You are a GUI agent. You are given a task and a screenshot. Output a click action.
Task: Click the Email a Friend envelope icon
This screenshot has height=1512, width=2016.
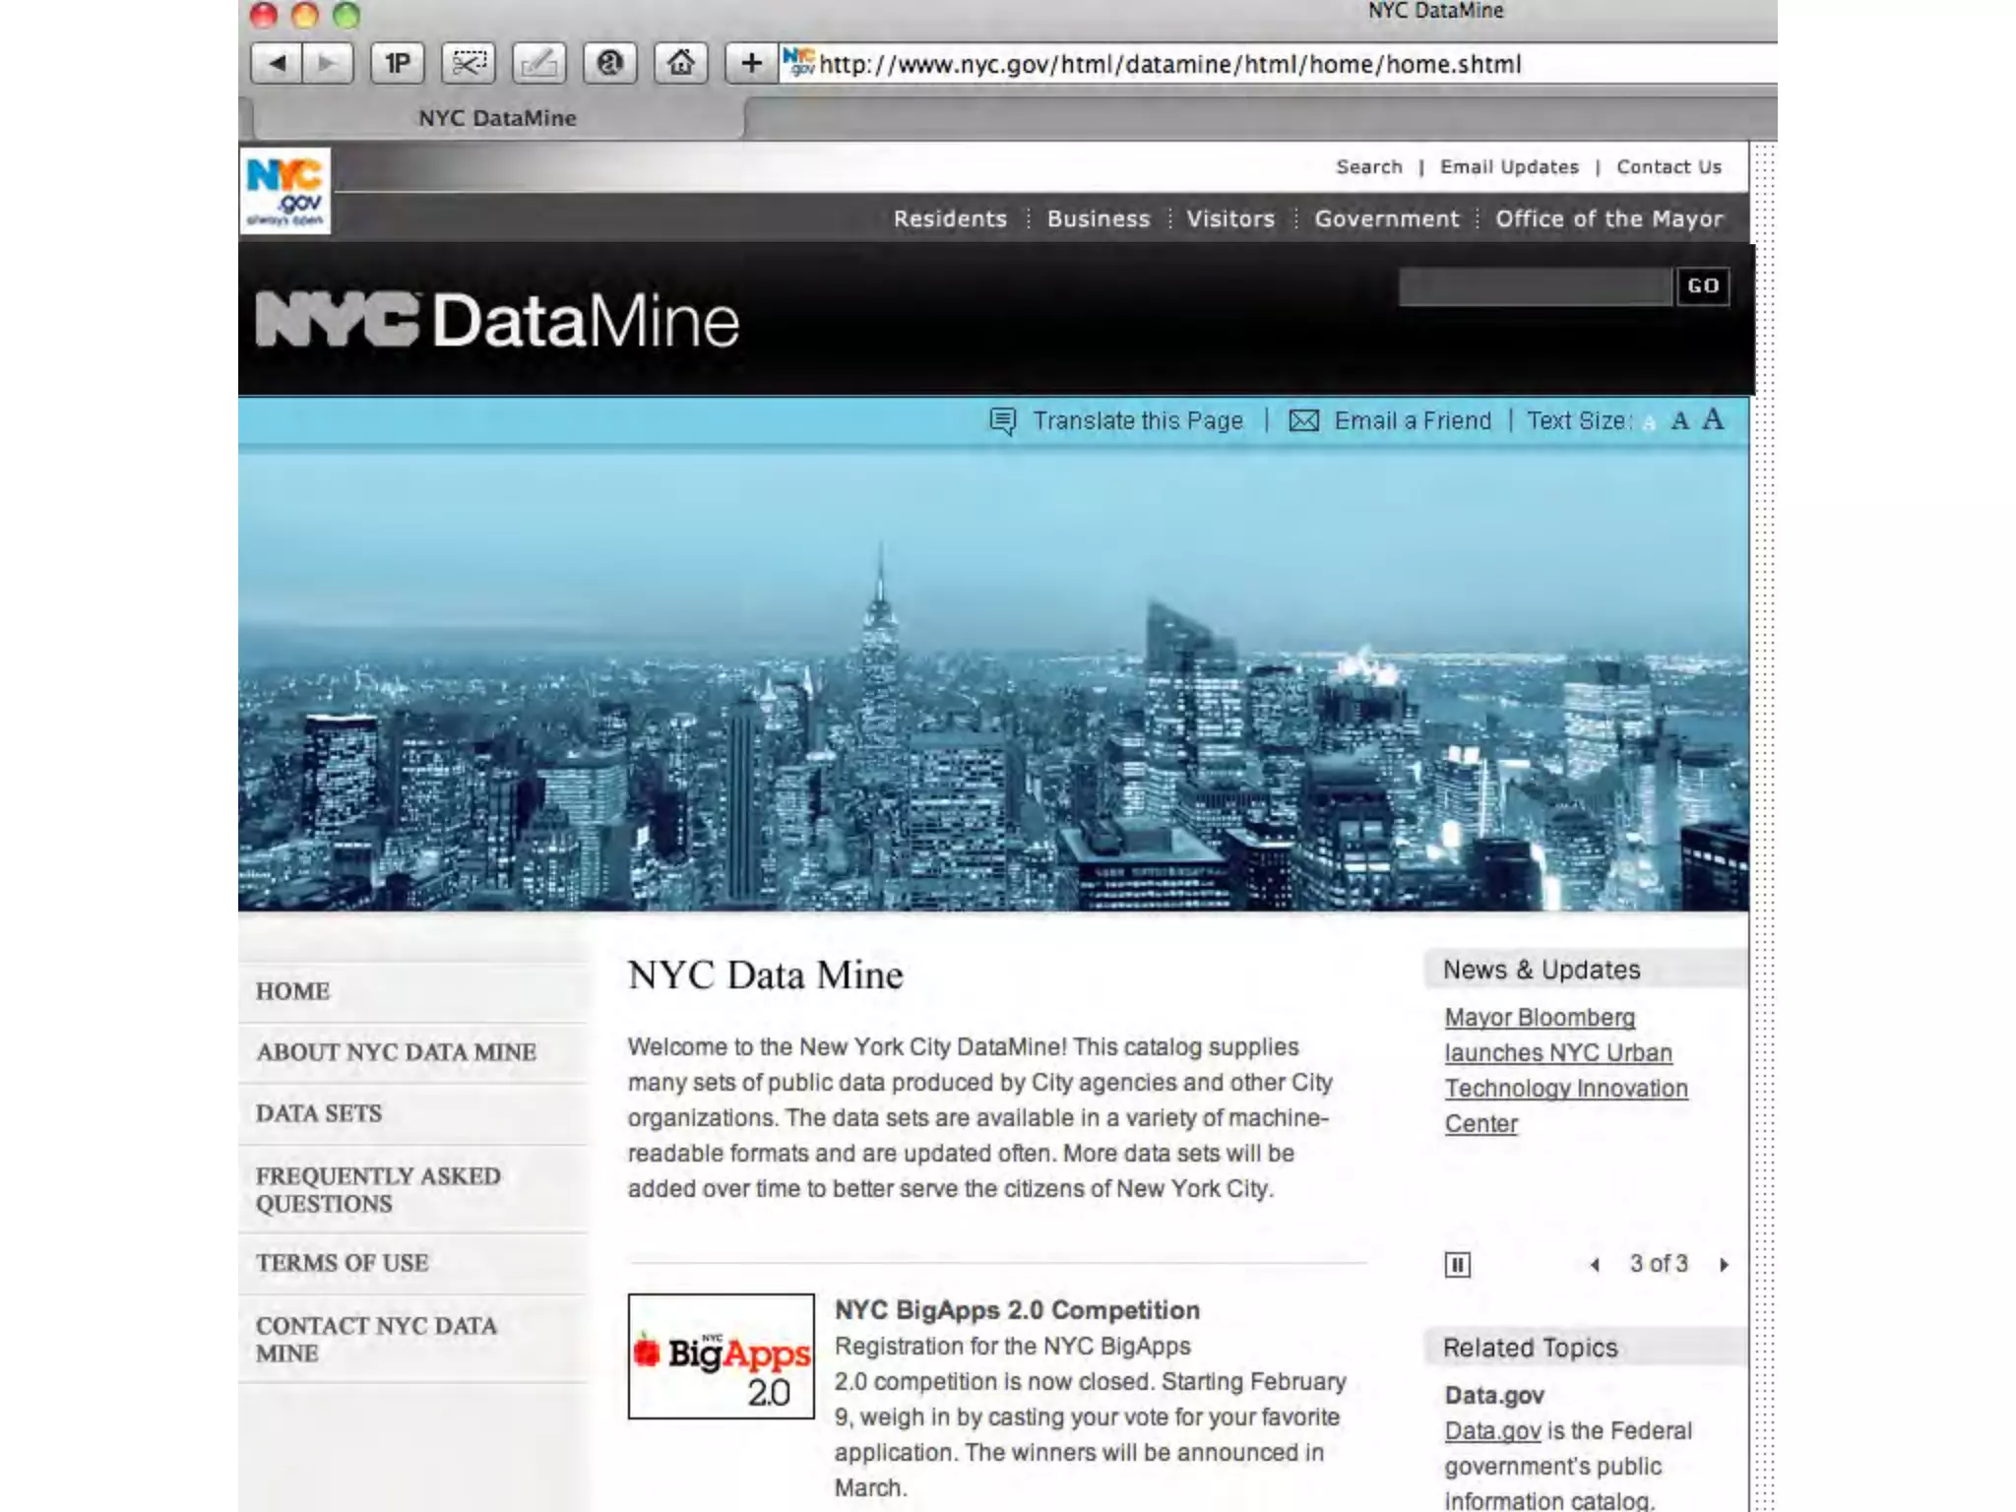tap(1304, 421)
